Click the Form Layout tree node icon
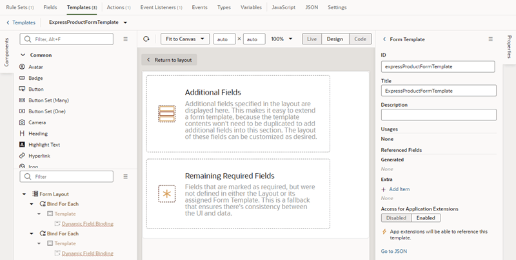Image resolution: width=516 pixels, height=260 pixels. (35, 194)
